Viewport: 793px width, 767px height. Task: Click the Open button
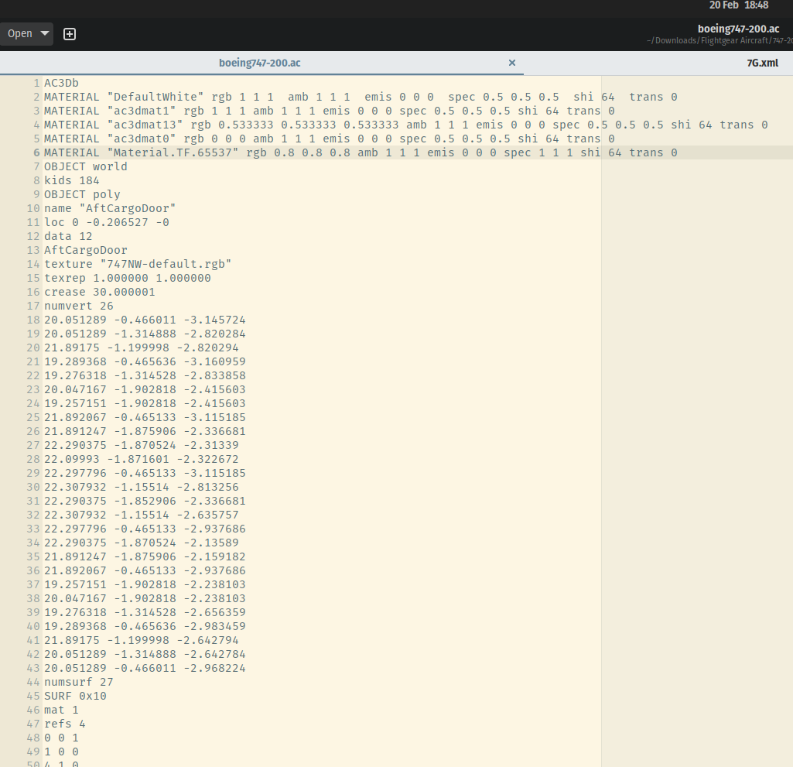click(19, 33)
